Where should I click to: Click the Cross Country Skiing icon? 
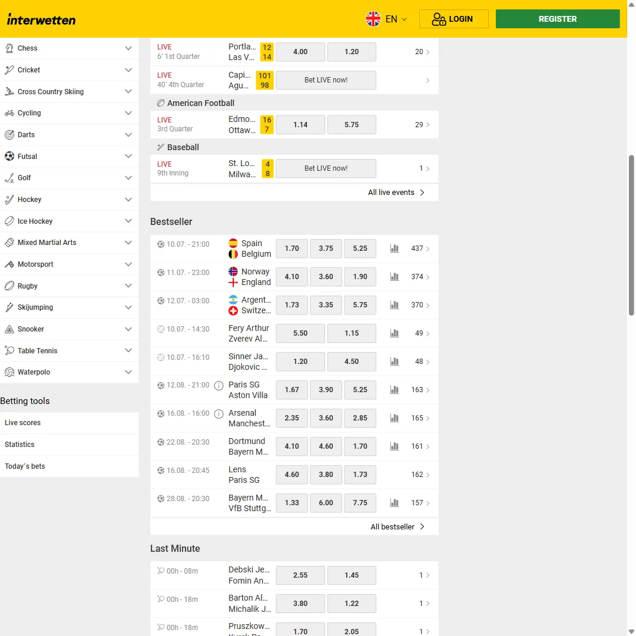tap(9, 92)
